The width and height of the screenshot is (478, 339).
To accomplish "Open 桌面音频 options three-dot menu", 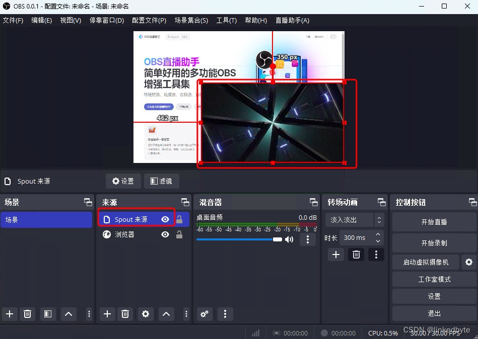I will pos(308,239).
